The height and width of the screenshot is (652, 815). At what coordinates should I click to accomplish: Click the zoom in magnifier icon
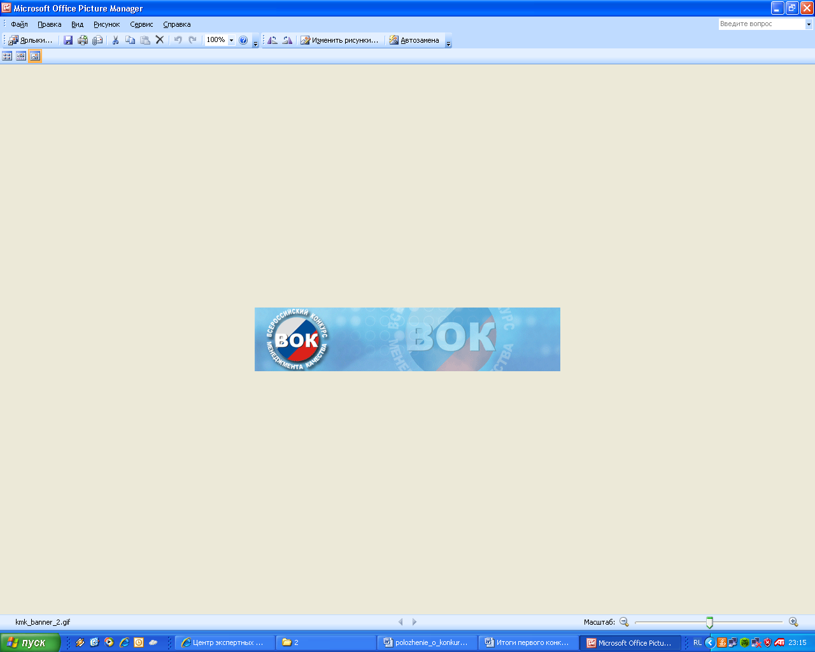pyautogui.click(x=793, y=622)
